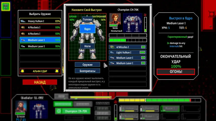The width and height of the screenshot is (216, 121).
Task: Click pilot Webb's portrait
Action: tap(115, 19)
